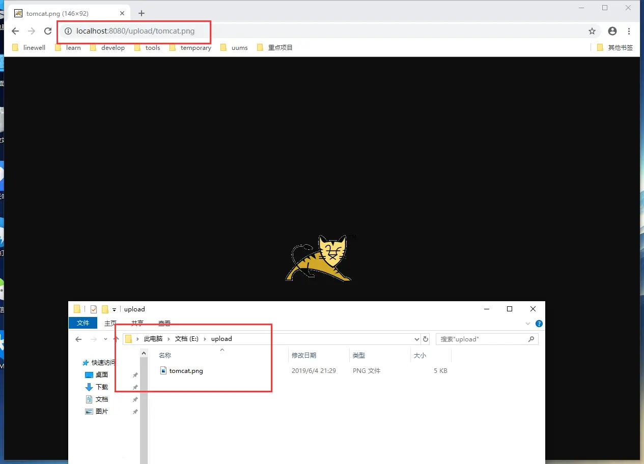Viewport: 644px width, 464px height.
Task: Go forward in the Explorer window
Action: [x=94, y=339]
